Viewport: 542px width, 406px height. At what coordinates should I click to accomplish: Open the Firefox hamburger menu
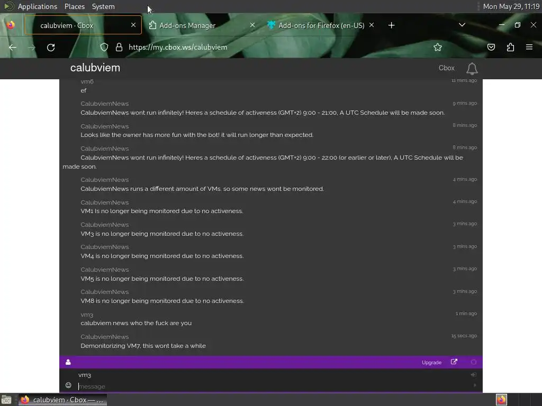[529, 47]
